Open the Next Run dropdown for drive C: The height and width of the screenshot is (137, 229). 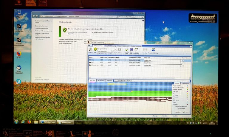[181, 60]
